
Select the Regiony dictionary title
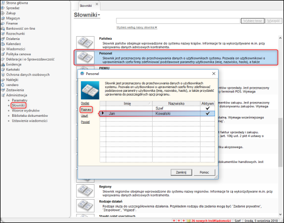click(105, 187)
